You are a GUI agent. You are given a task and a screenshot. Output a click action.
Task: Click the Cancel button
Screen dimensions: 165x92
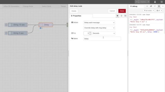click(112, 11)
